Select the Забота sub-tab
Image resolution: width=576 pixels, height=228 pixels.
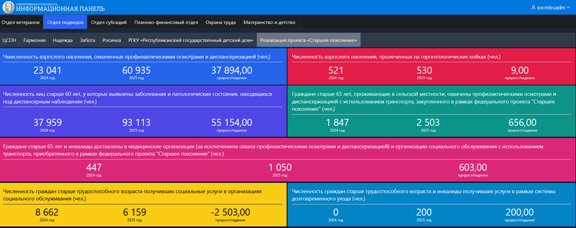87,40
